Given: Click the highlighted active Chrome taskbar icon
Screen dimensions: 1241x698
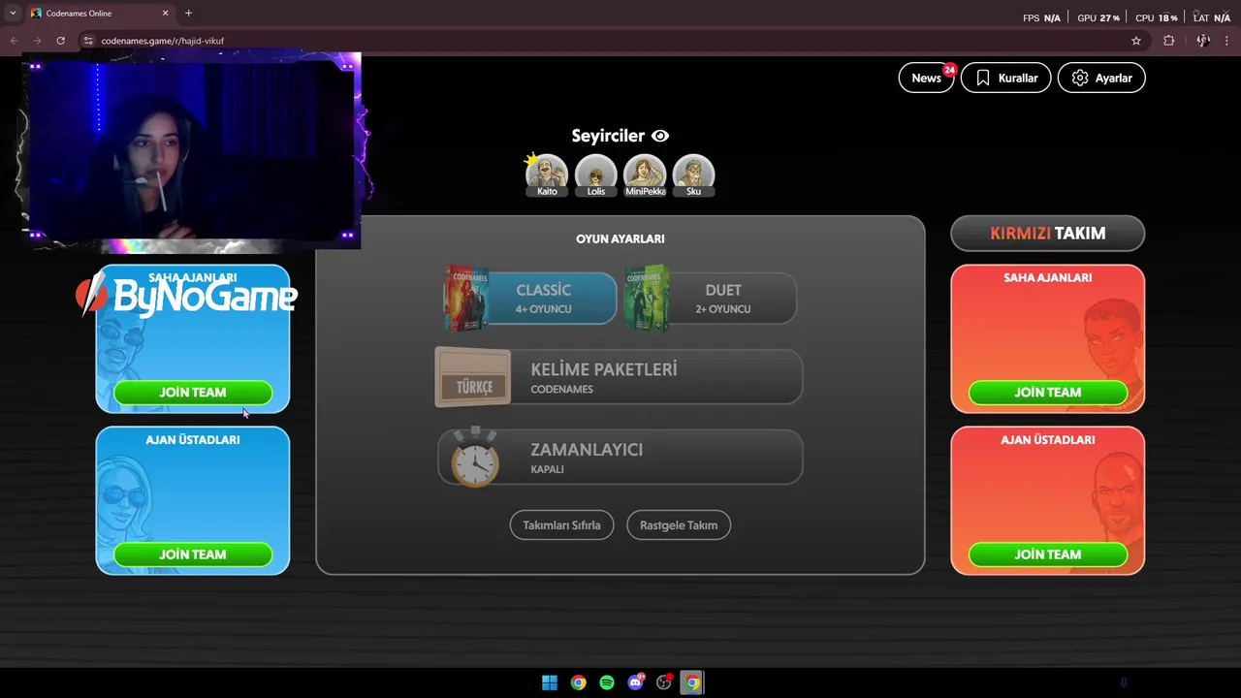Looking at the screenshot, I should (692, 682).
